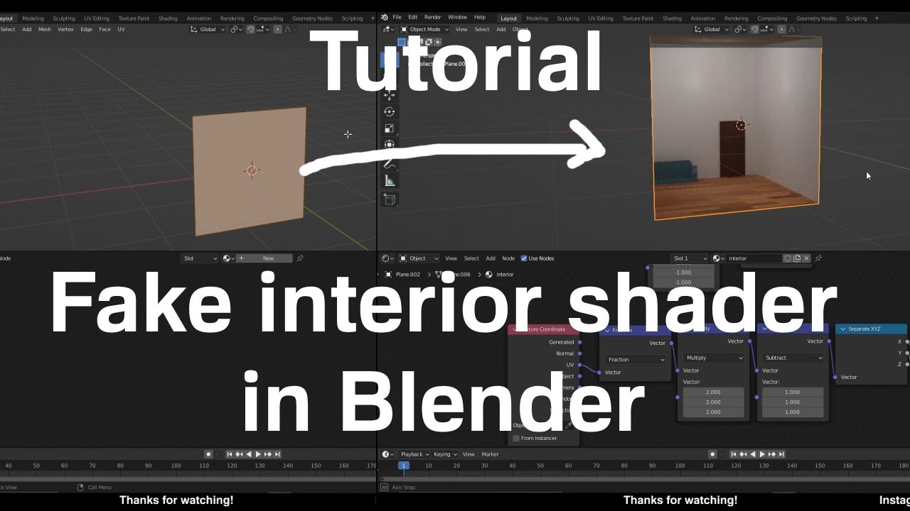Open the Multiply operation dropdown
This screenshot has height=511, width=910.
713,358
